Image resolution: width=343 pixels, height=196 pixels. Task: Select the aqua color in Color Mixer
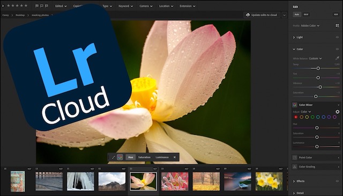(318, 117)
